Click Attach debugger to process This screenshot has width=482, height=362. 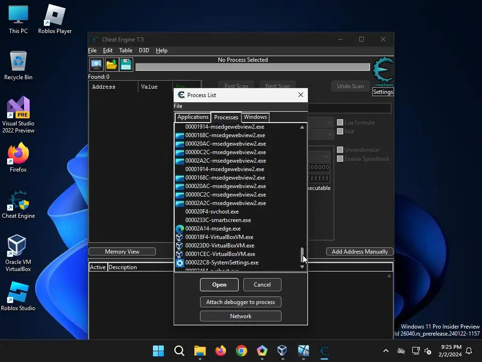(241, 302)
